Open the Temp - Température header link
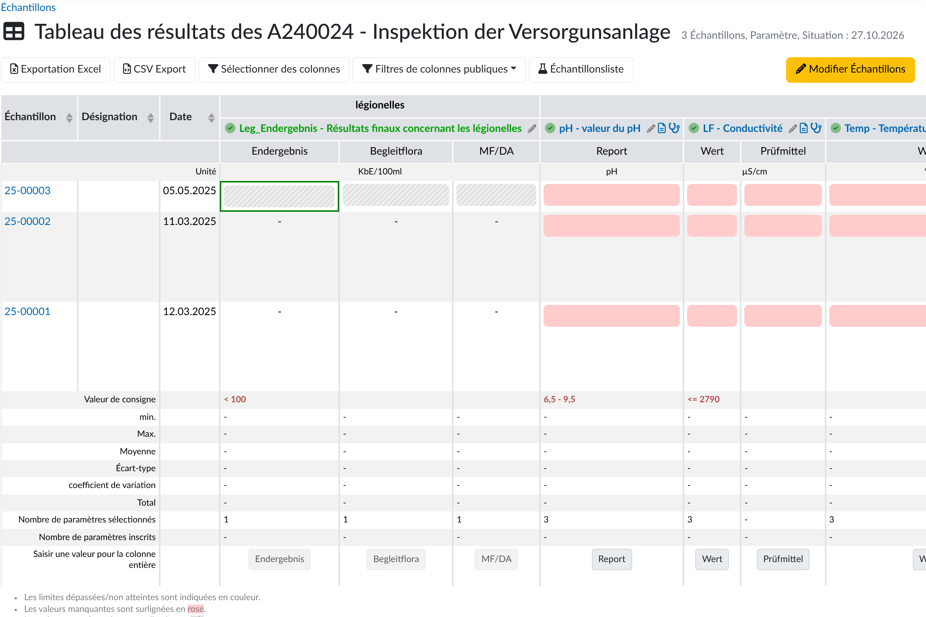This screenshot has height=617, width=926. click(x=885, y=128)
